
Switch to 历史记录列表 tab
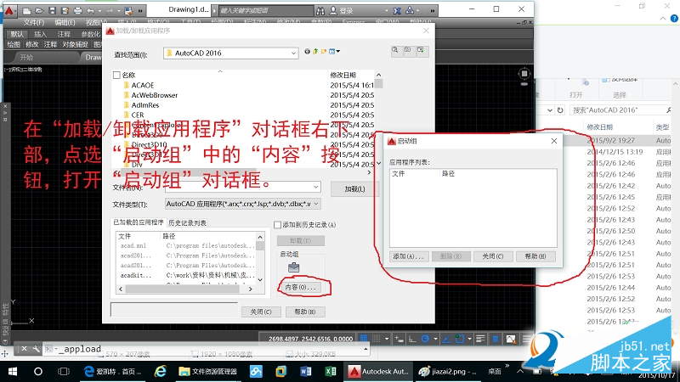(x=187, y=222)
